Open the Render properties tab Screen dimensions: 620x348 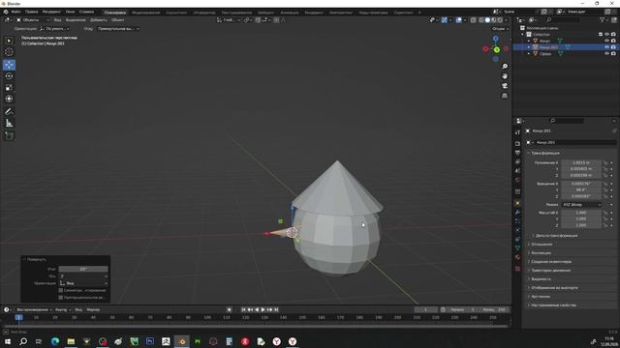point(517,144)
